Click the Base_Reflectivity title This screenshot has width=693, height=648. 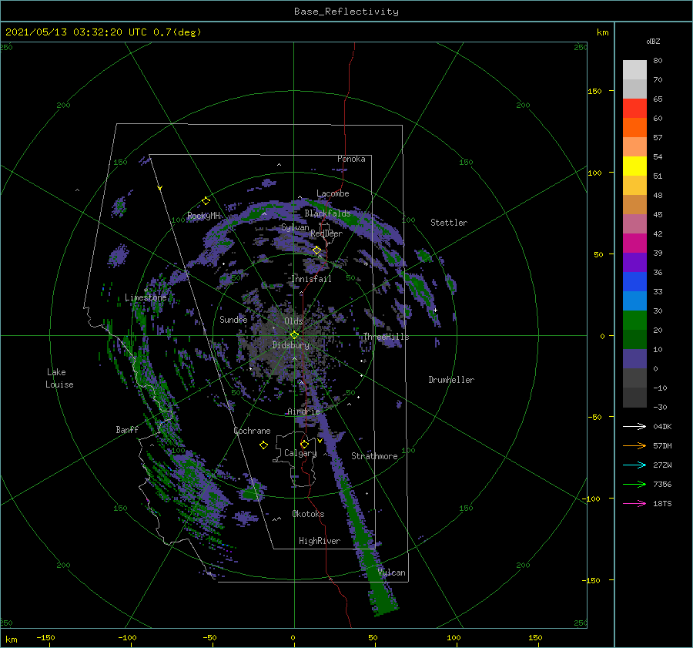346,12
